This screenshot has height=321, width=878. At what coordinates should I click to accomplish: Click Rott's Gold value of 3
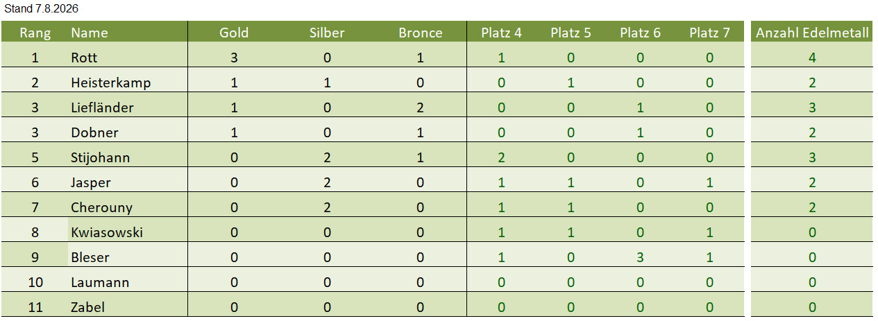coord(234,58)
